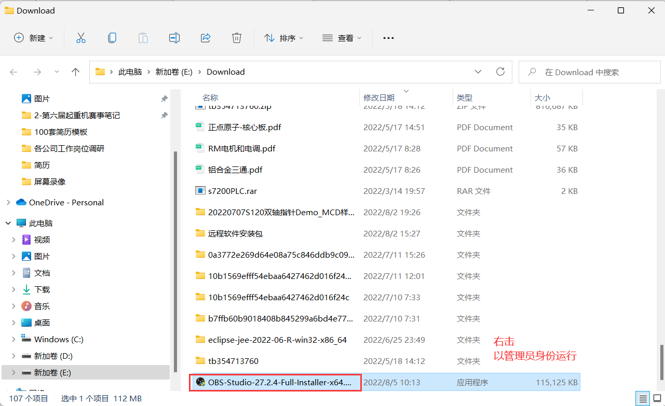This screenshot has height=406, width=665.
Task: Sort by the 类型 column header
Action: [465, 97]
